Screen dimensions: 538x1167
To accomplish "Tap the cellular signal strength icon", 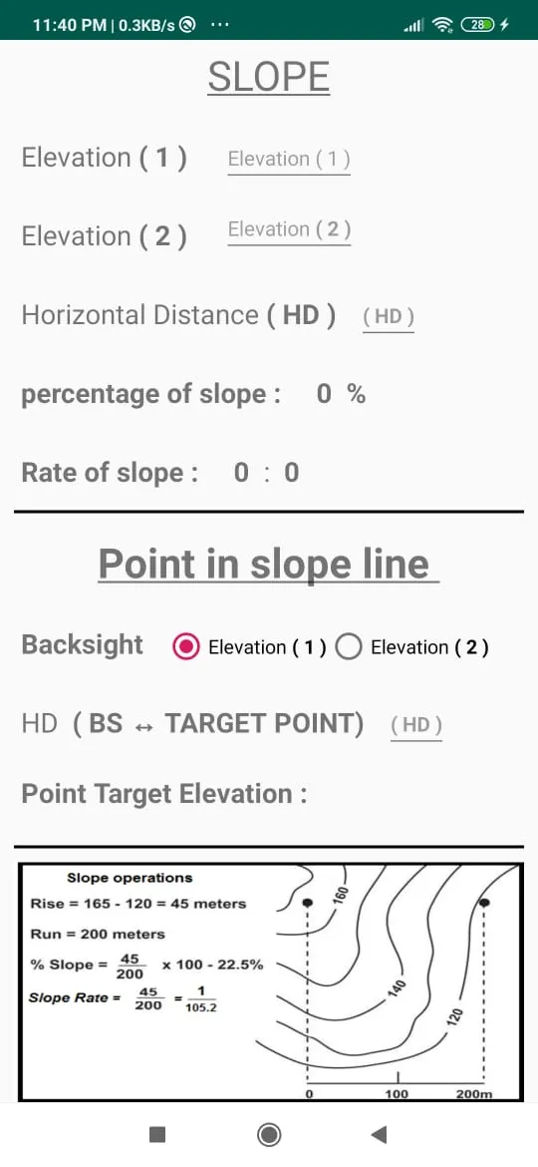I will point(413,26).
